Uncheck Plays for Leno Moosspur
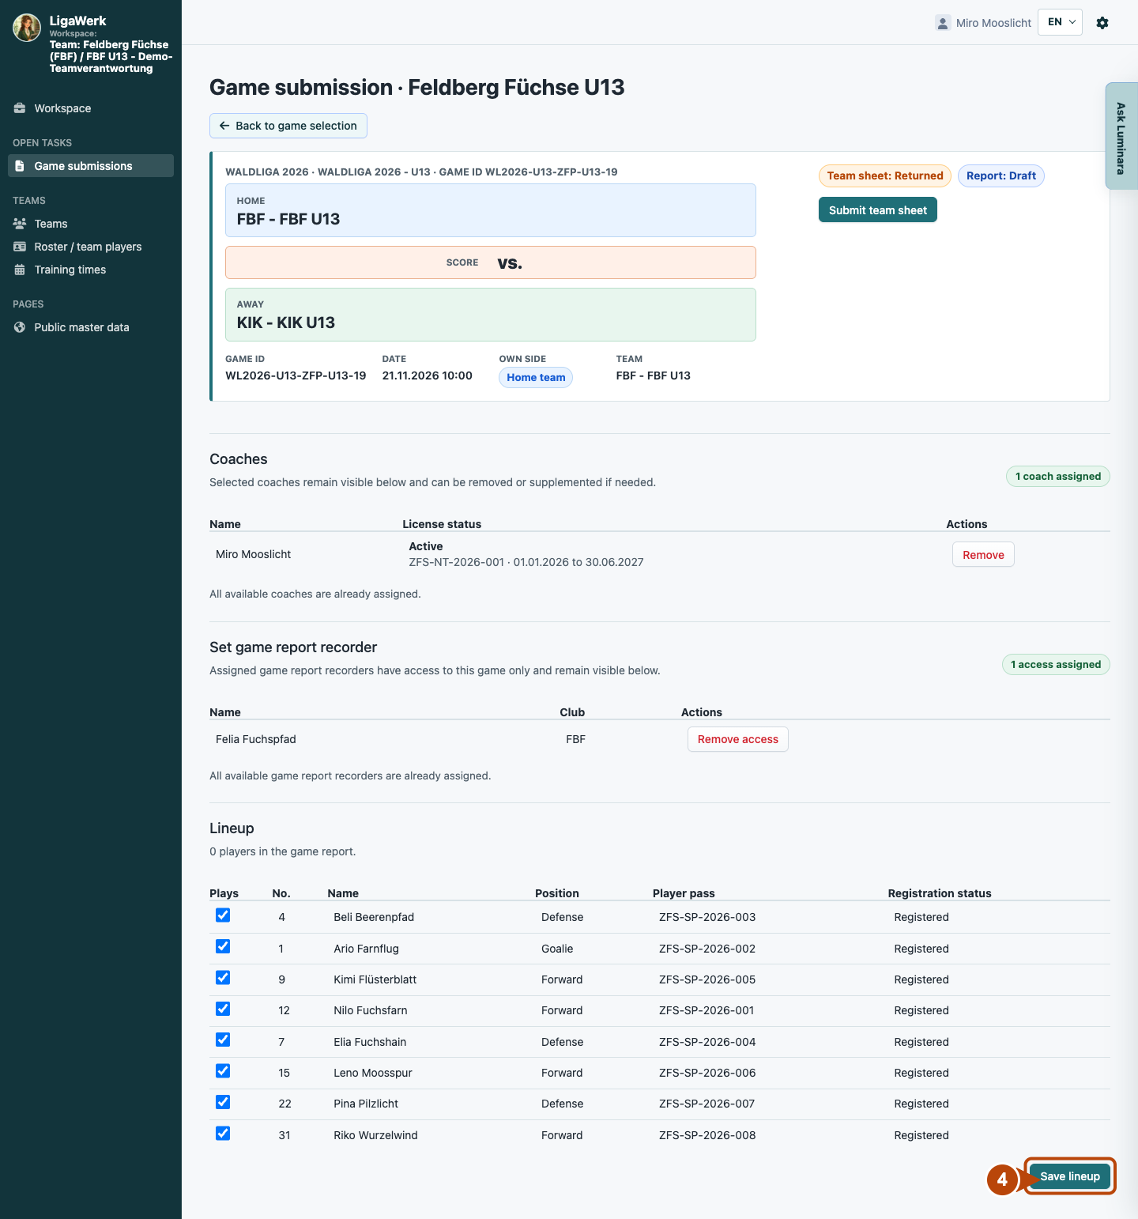Screen dimensions: 1138x1219 point(223,1071)
